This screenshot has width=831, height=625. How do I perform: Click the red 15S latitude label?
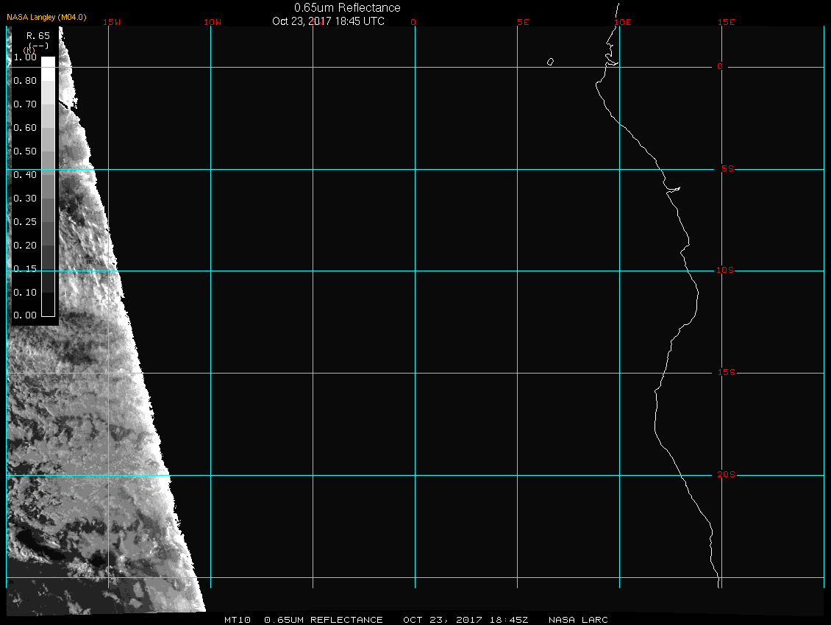pyautogui.click(x=725, y=373)
